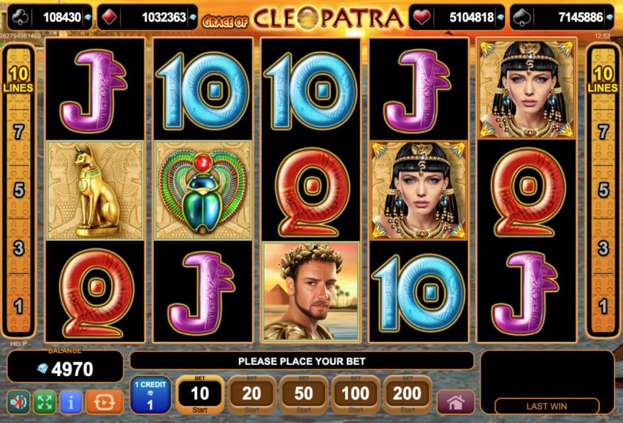Choose 1 line on right panel
This screenshot has width=623, height=423.
603,306
